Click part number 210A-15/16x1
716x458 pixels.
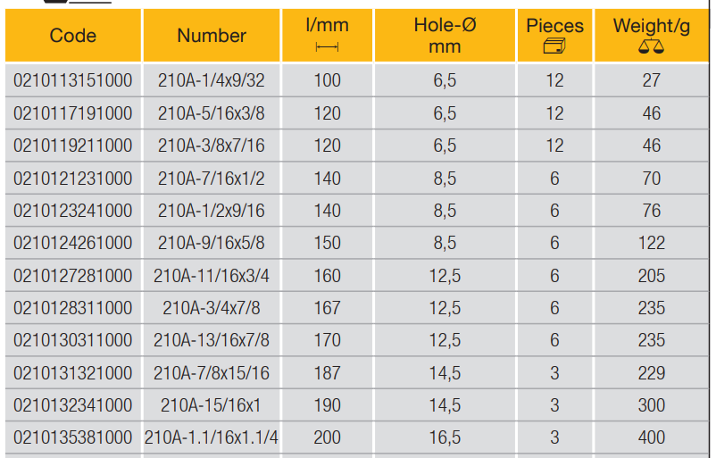click(x=212, y=405)
